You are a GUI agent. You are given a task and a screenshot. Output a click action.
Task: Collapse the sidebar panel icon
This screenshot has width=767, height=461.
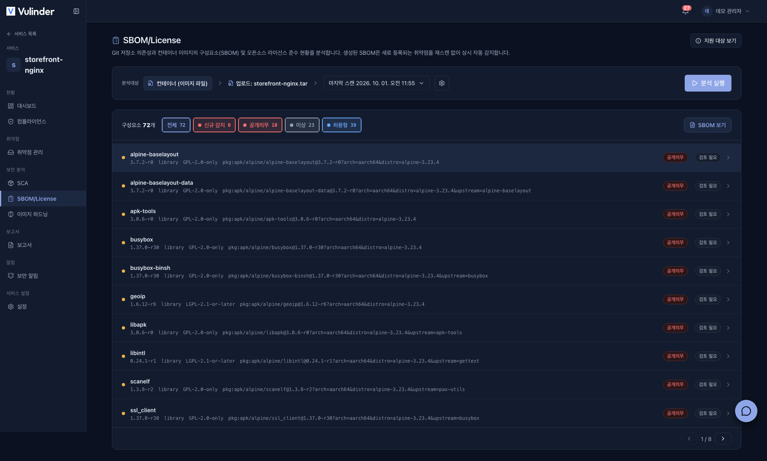click(x=76, y=11)
